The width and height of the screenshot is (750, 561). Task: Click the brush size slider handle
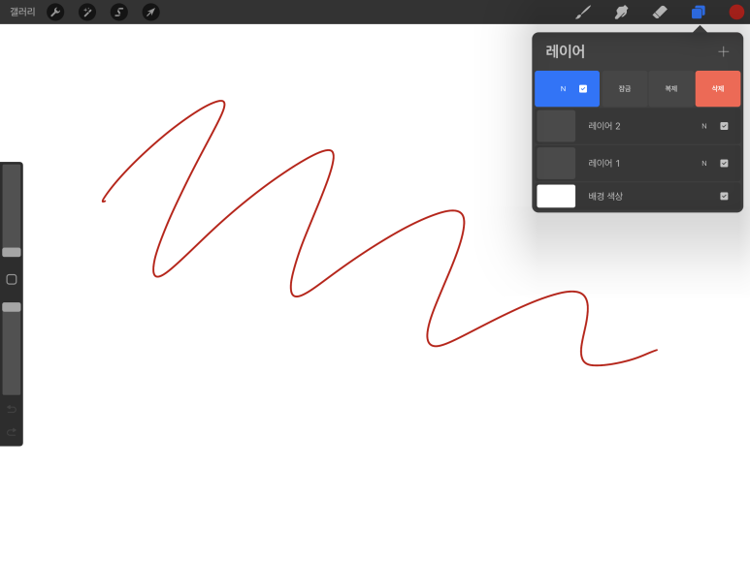click(12, 252)
